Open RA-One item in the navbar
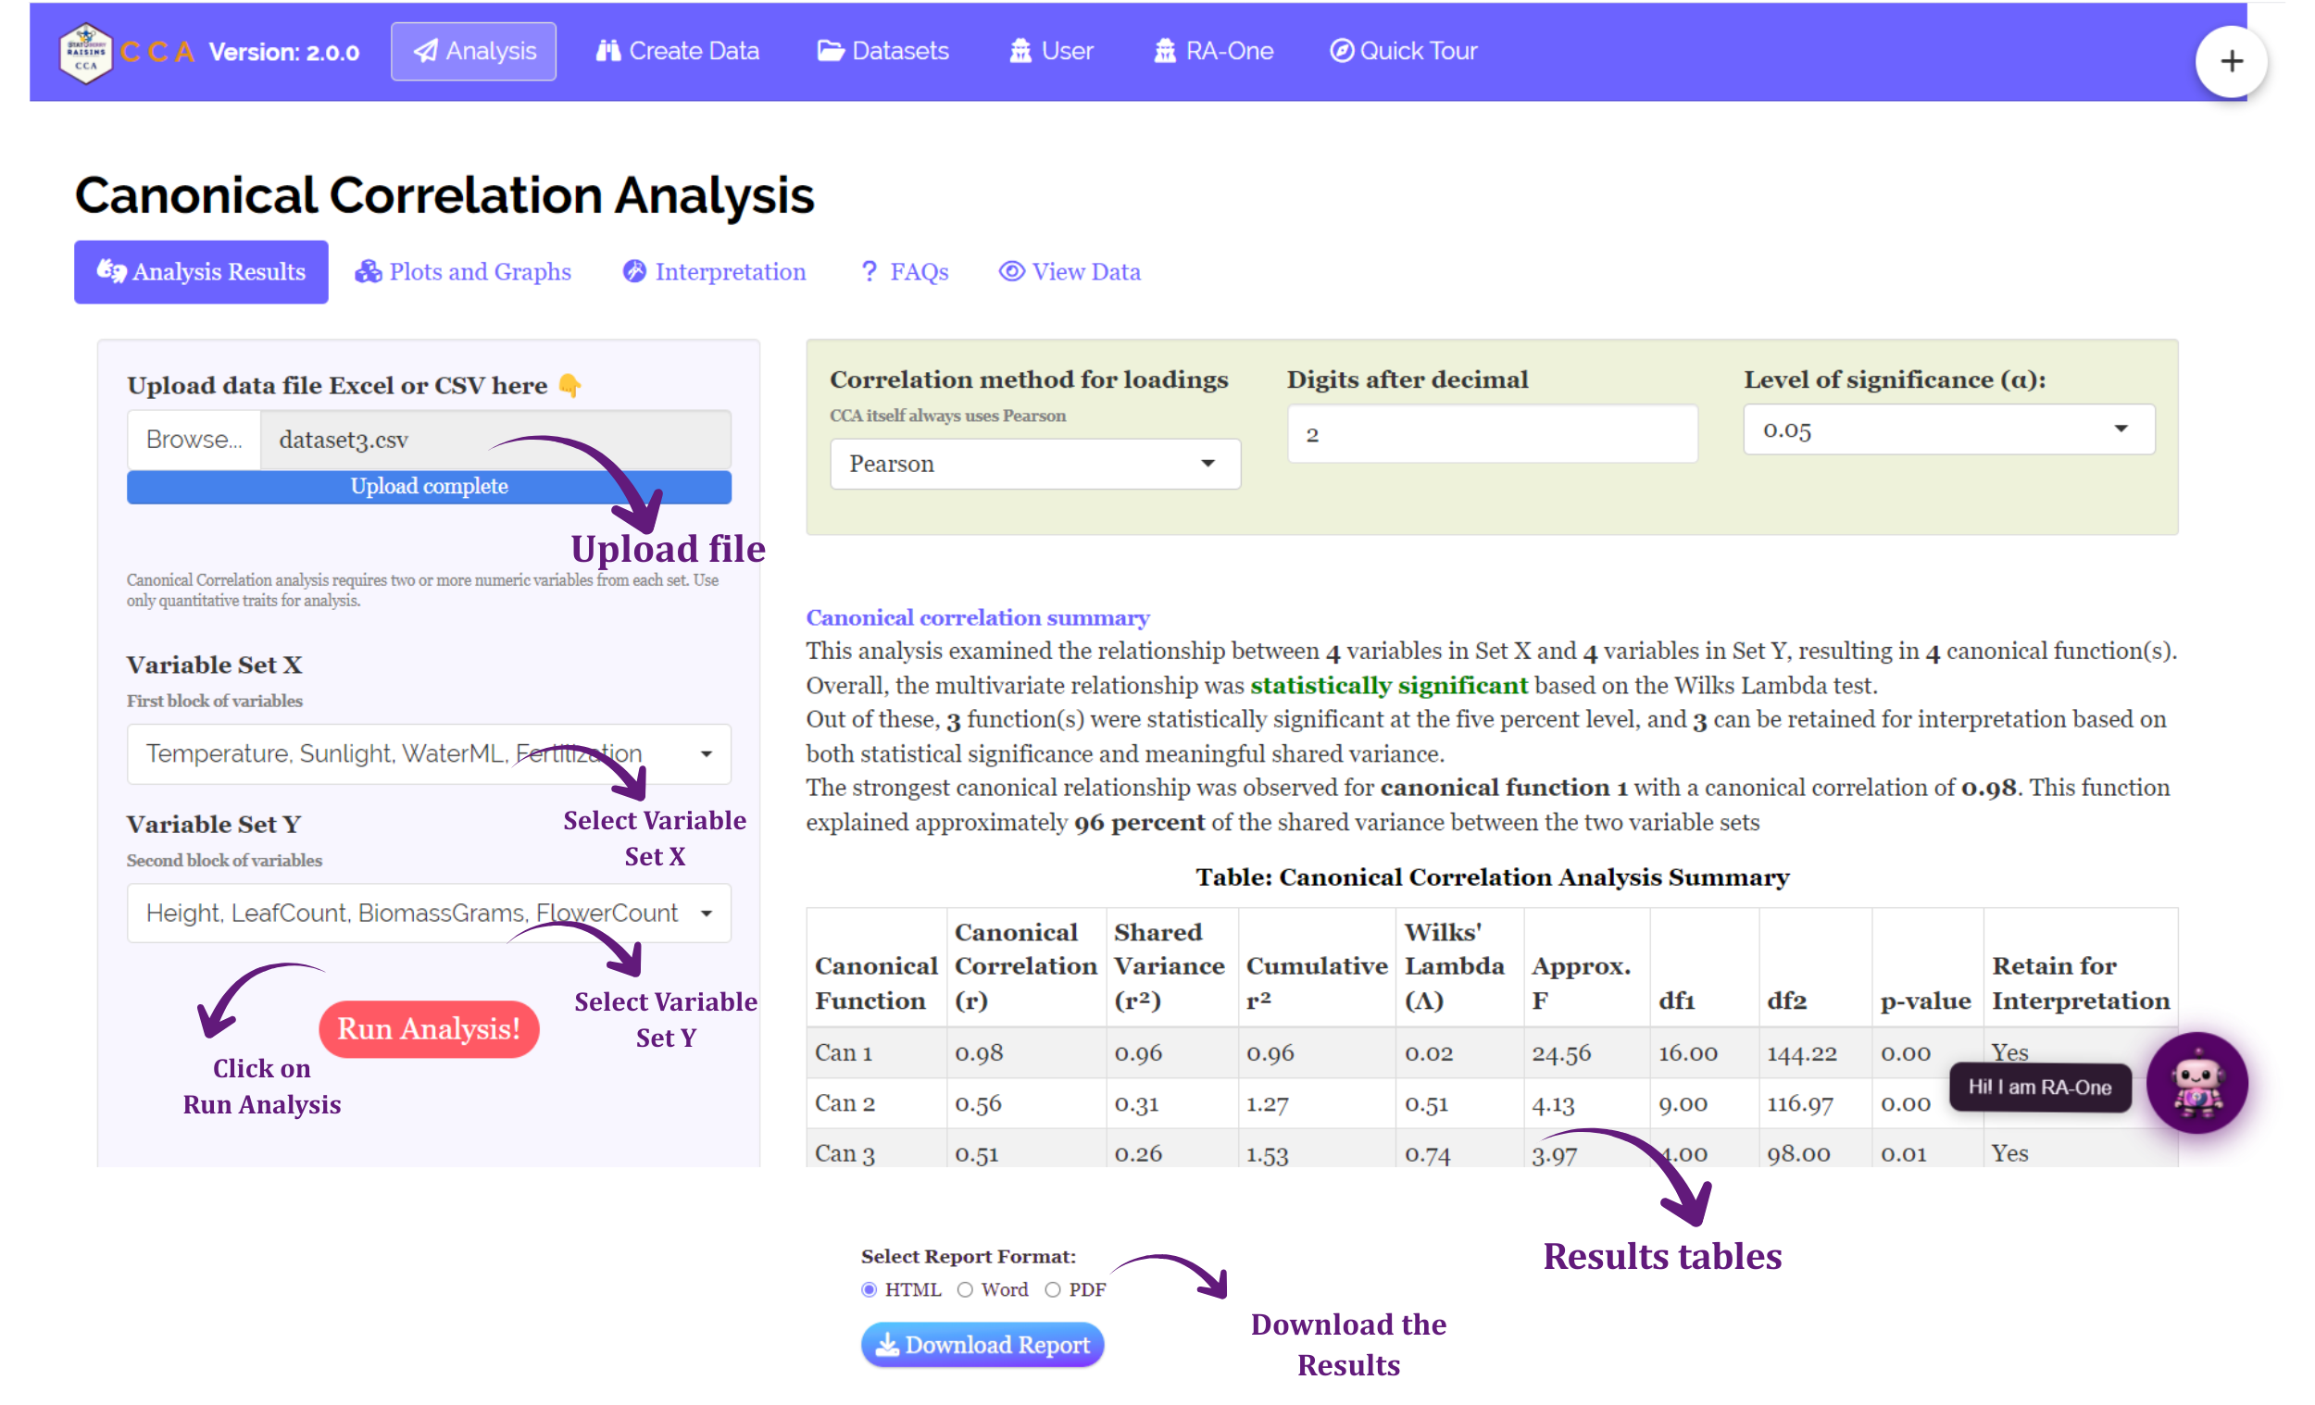Screen dimensions: 2315x1405 pos(1213,51)
